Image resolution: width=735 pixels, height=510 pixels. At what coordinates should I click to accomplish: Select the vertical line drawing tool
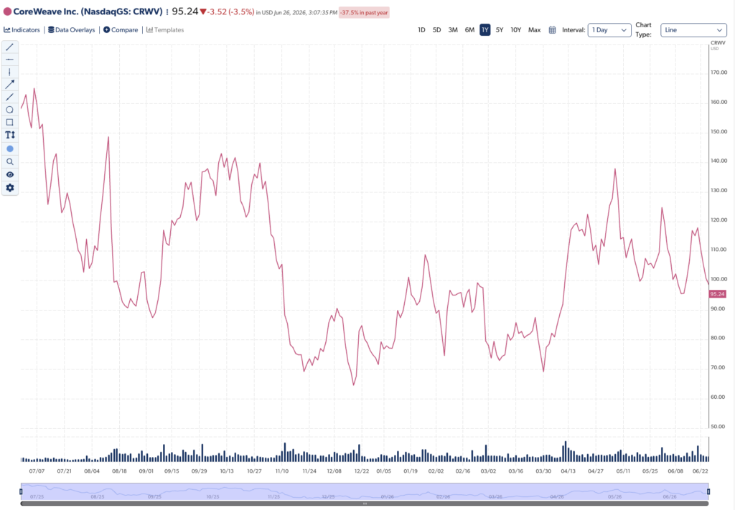[9, 72]
